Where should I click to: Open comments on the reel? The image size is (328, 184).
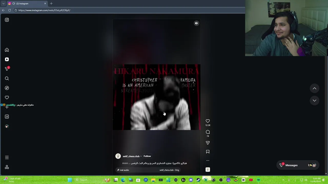point(208,132)
